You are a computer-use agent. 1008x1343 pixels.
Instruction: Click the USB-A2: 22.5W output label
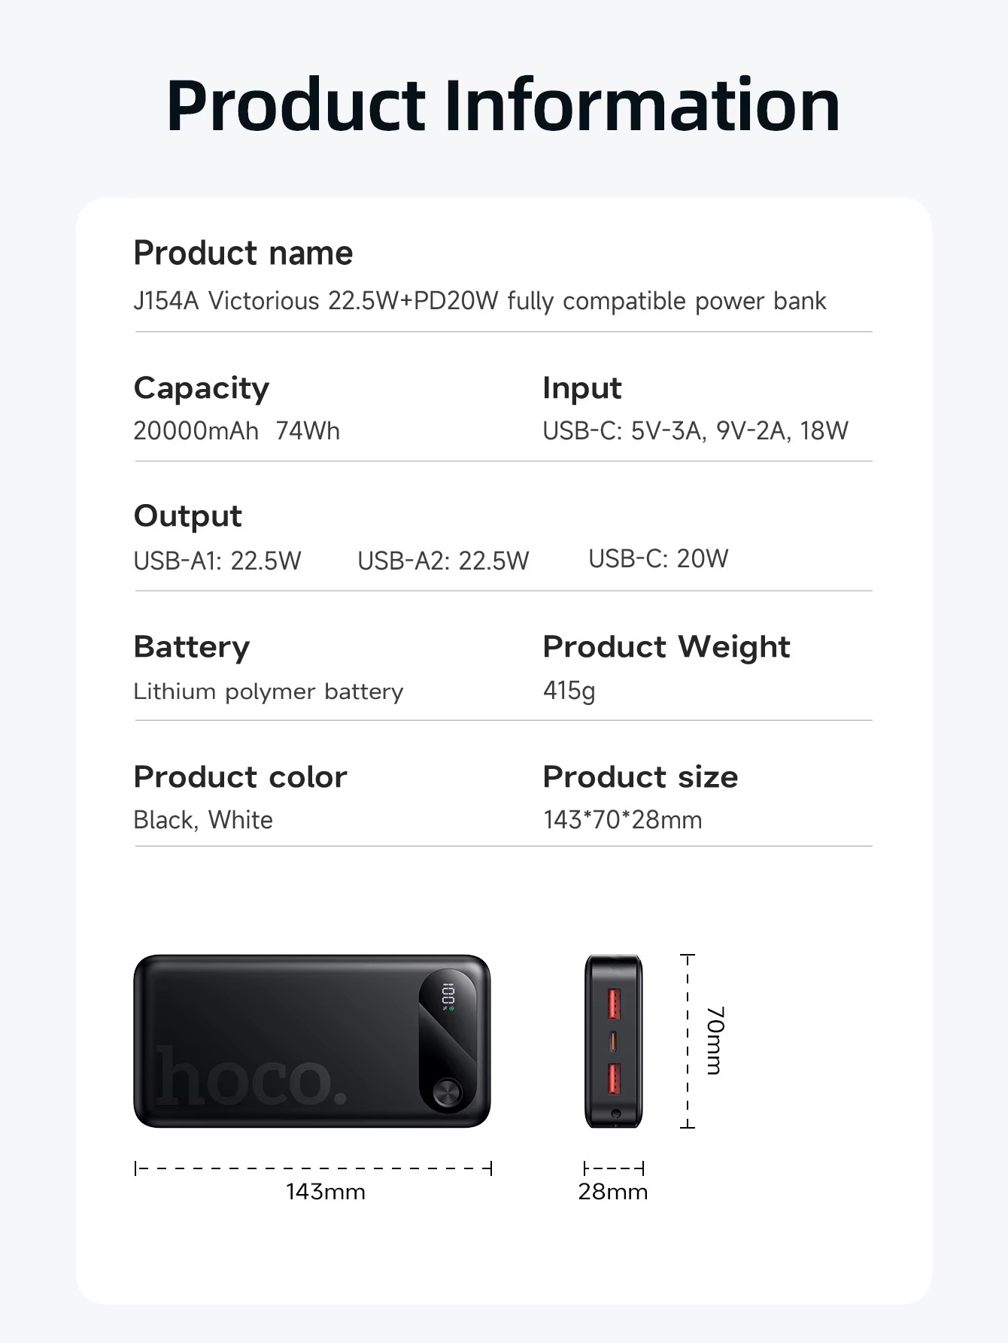(x=443, y=561)
